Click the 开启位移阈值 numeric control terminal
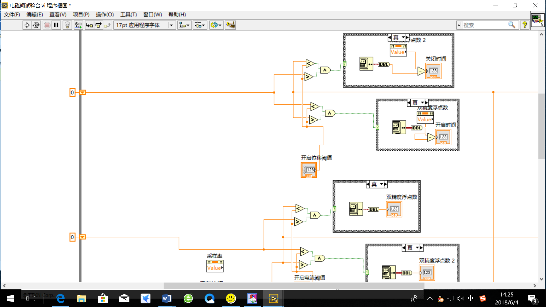 [x=309, y=170]
